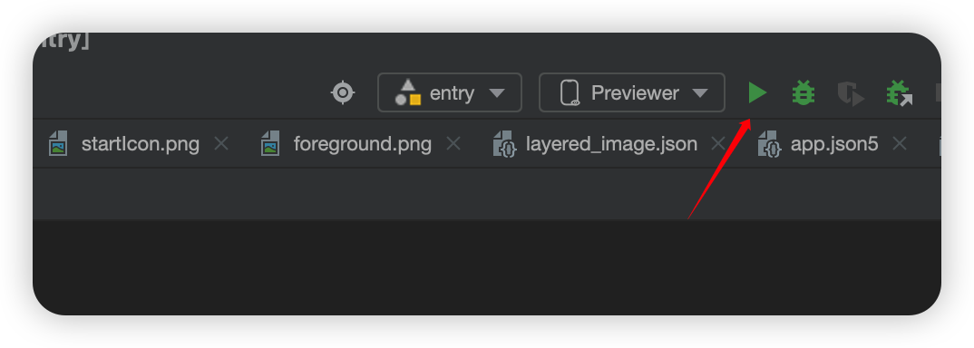Close the foreground.png tab
The width and height of the screenshot is (974, 348).
[453, 144]
